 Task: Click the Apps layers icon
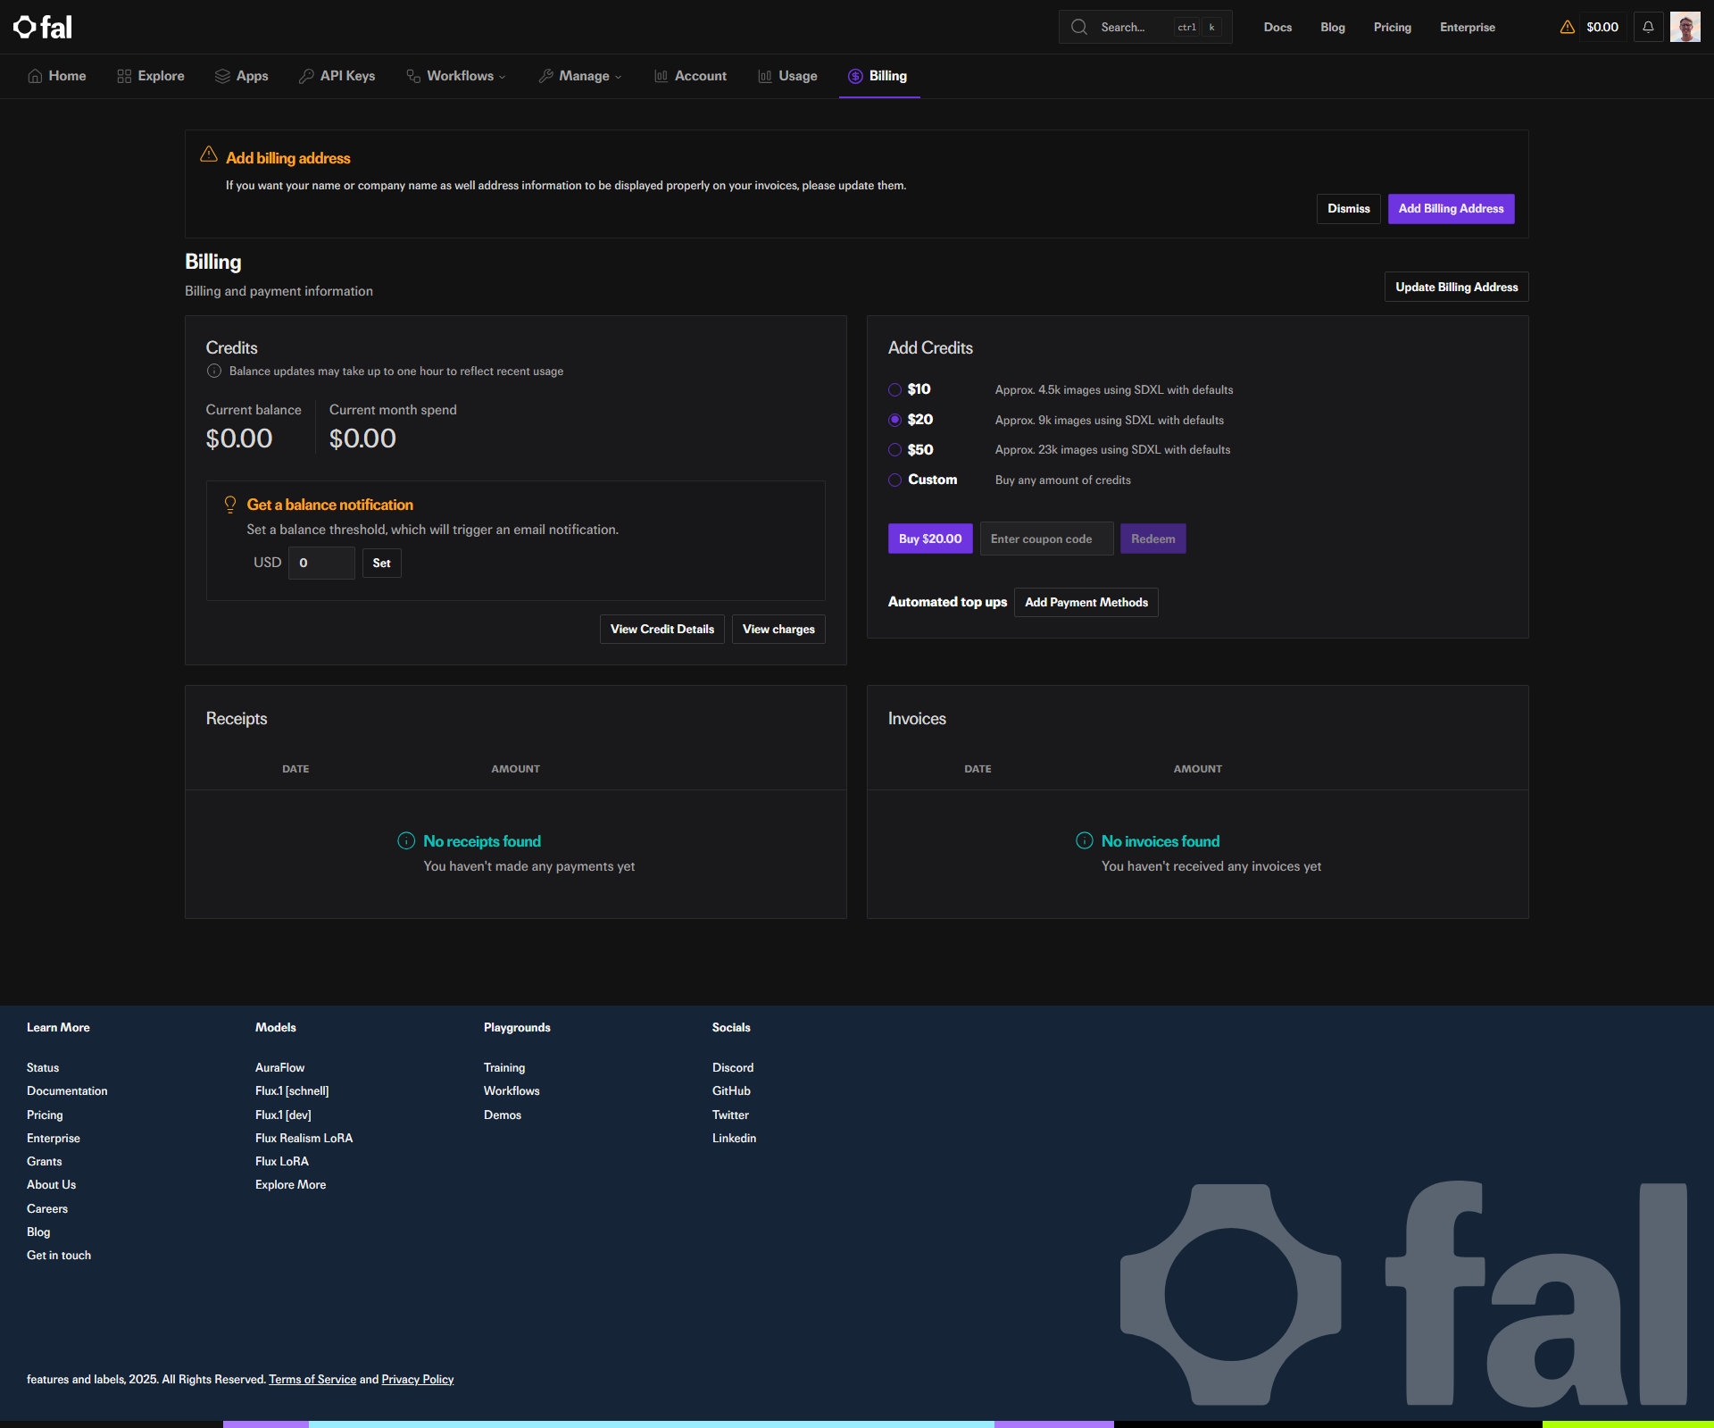pyautogui.click(x=222, y=76)
